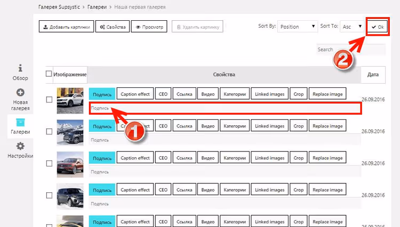Check the red SUV row checkbox
The height and width of the screenshot is (227, 400).
pos(49,163)
